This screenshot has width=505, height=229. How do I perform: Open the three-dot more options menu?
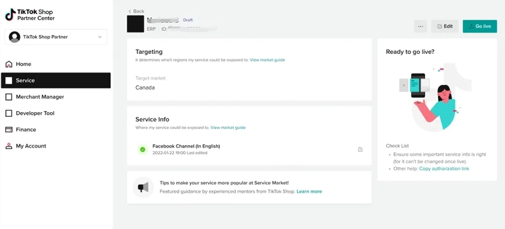pyautogui.click(x=420, y=26)
